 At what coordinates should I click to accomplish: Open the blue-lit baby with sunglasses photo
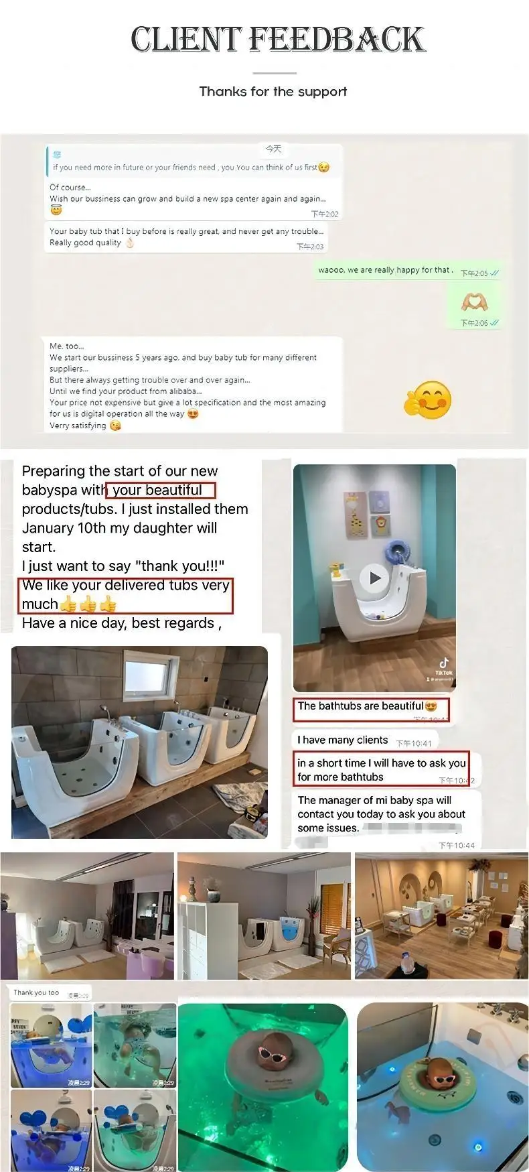443,1087
